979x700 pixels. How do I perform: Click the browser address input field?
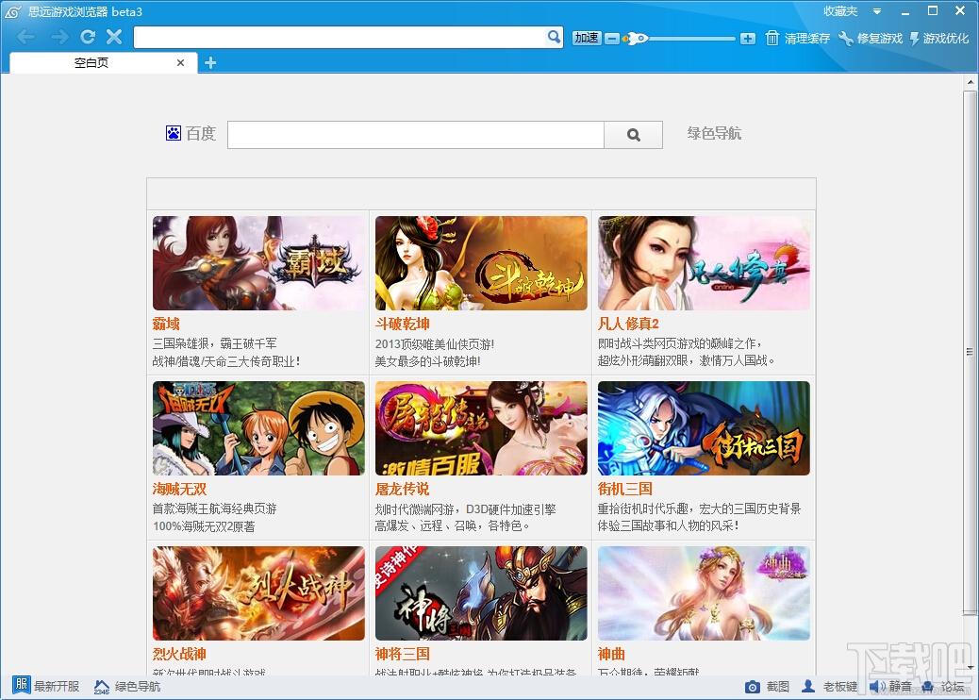coord(340,37)
